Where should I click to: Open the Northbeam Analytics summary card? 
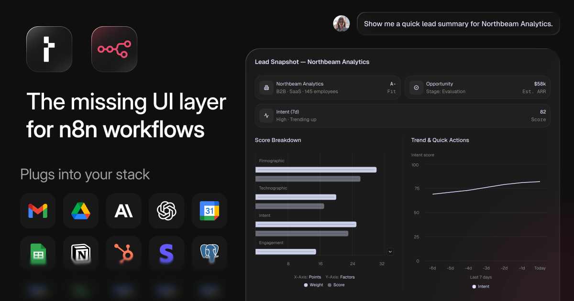coord(328,87)
